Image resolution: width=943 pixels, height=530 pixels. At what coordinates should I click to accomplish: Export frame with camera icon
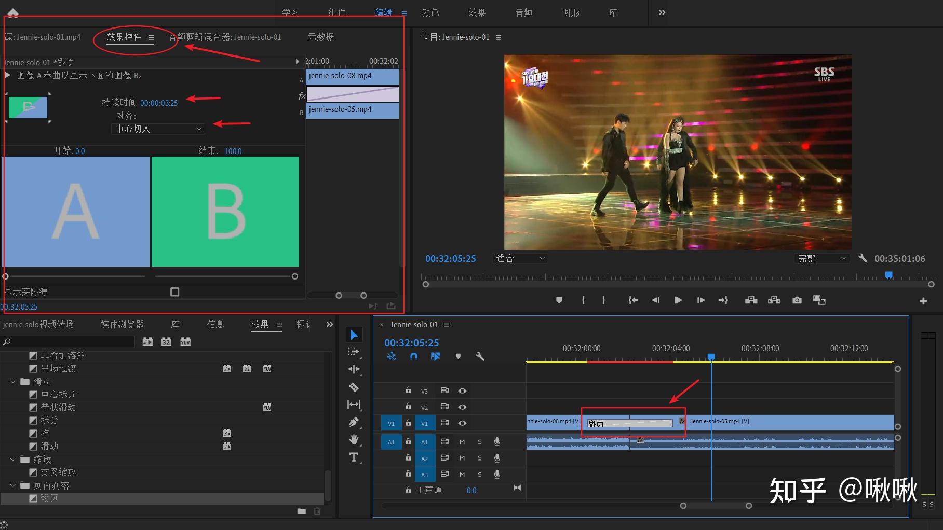pyautogui.click(x=797, y=300)
